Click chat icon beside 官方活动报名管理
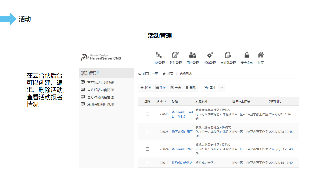Viewport: 320px width, 180px height. pos(83,97)
